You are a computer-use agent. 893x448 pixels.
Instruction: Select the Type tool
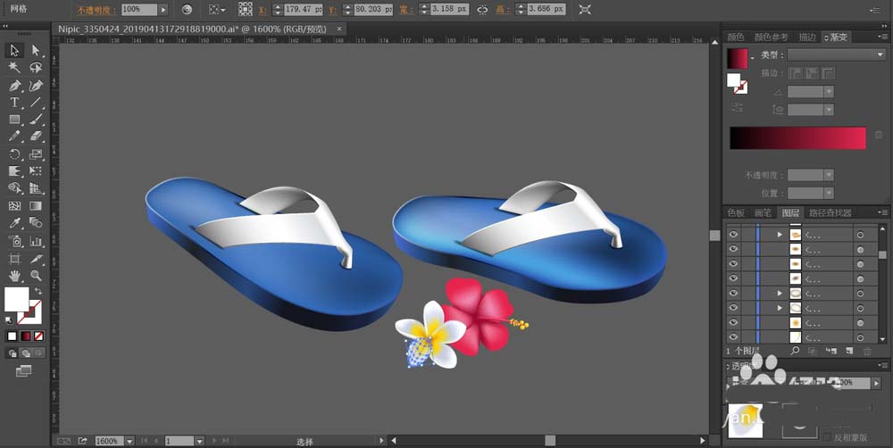[x=14, y=103]
